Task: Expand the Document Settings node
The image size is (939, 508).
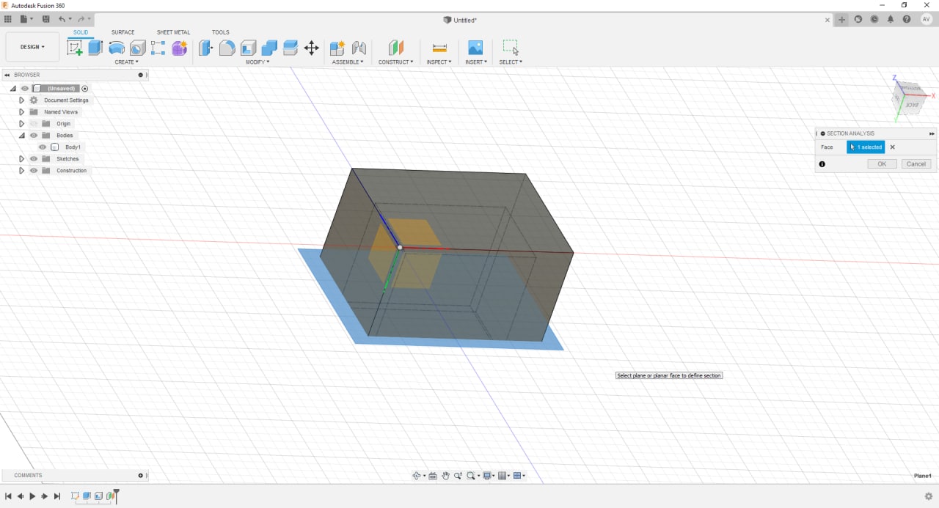Action: [x=21, y=100]
